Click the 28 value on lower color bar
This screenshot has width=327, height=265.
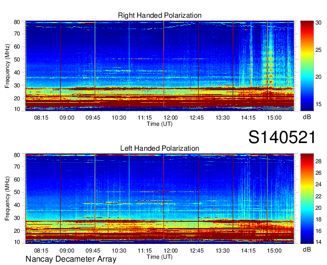[x=318, y=161]
